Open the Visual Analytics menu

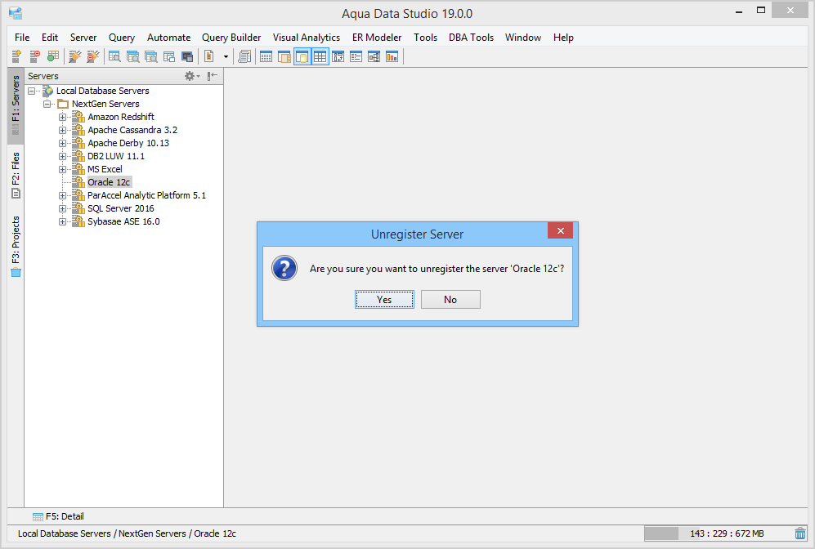307,38
